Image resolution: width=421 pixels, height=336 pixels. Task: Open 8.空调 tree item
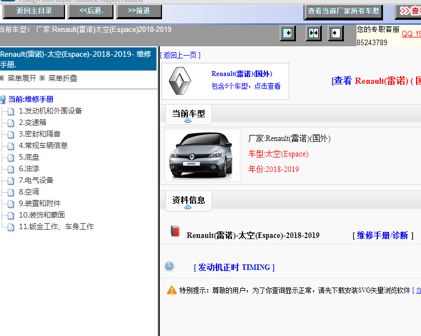(x=29, y=192)
